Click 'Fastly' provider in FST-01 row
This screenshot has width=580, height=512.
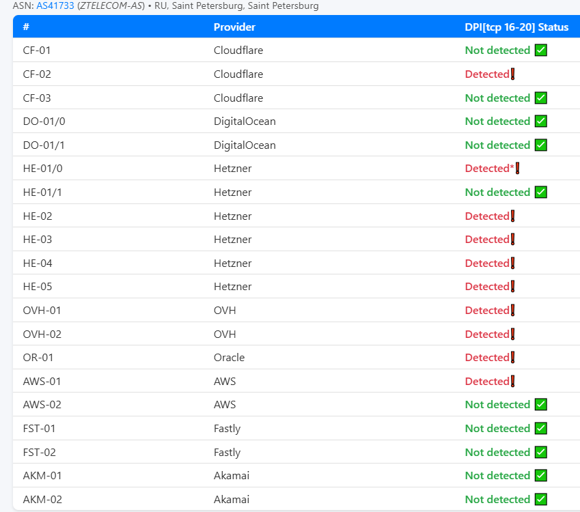click(227, 429)
